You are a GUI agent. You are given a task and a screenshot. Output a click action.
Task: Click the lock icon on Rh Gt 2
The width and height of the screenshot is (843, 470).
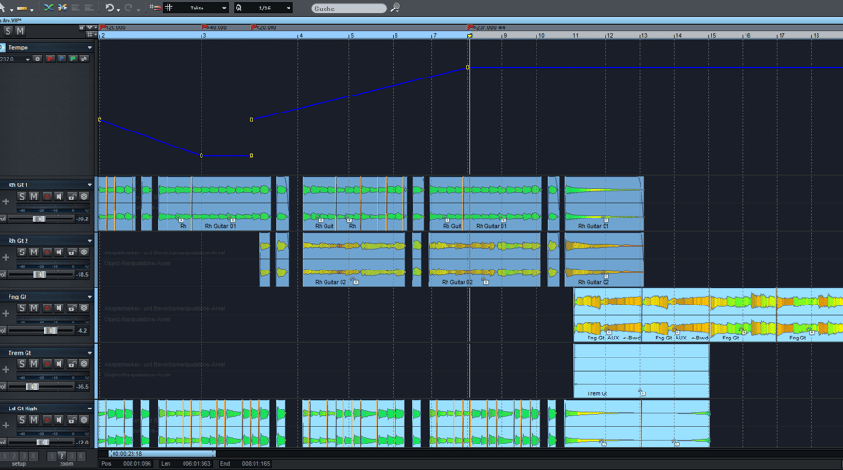coord(72,252)
